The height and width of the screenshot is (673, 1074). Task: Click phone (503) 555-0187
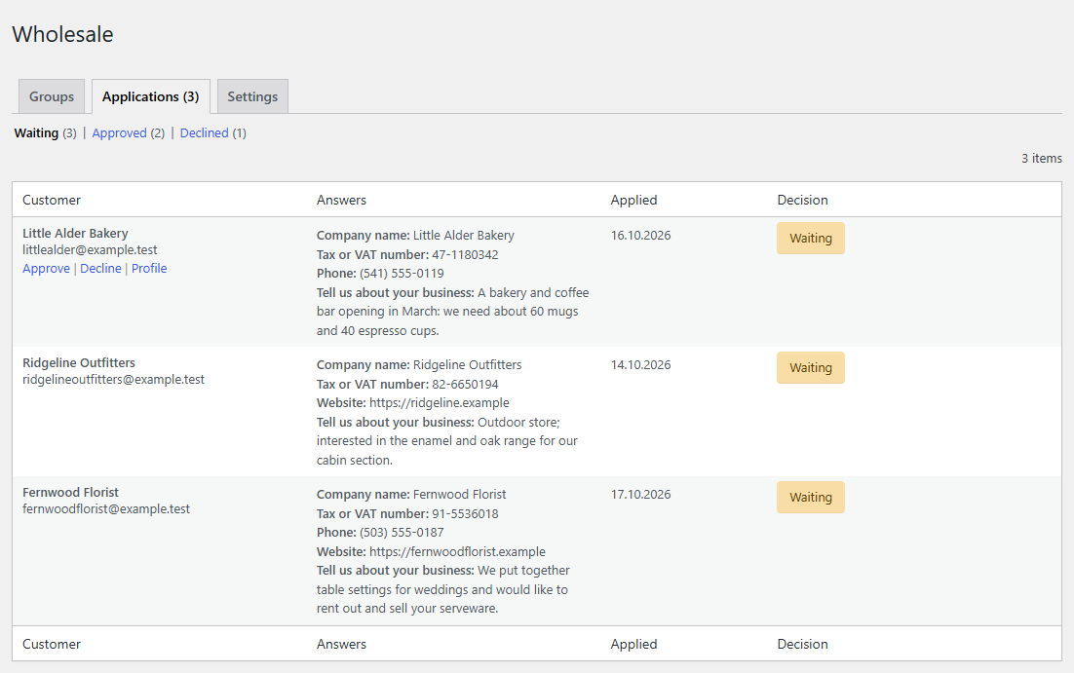pos(402,532)
